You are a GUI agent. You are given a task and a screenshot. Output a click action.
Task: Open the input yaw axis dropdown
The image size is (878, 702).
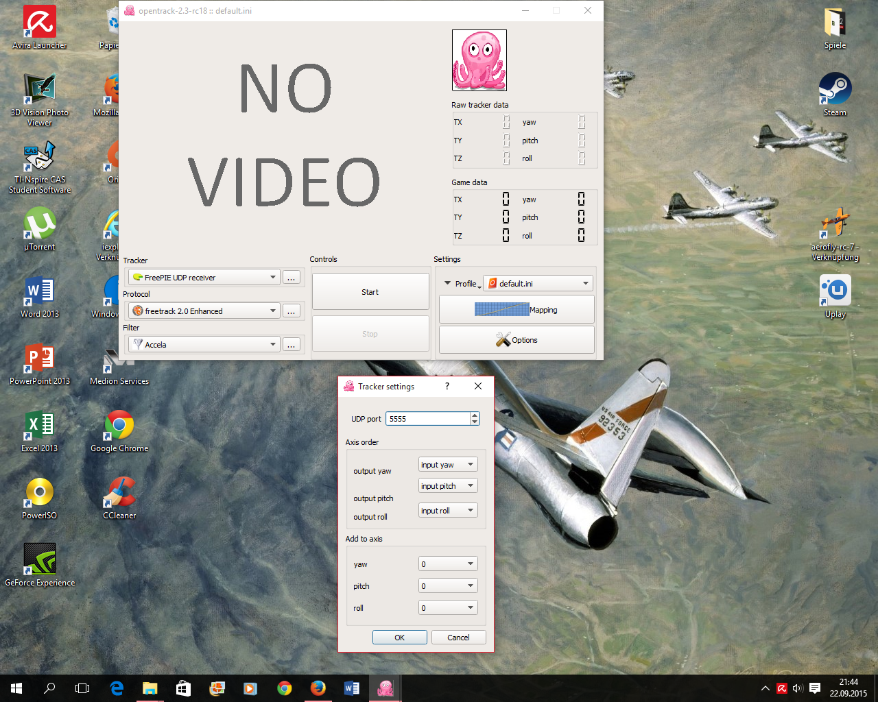point(448,465)
